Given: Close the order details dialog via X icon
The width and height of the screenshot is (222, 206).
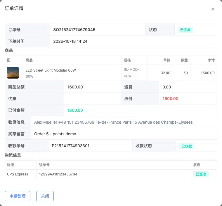Looking at the screenshot, I should [x=213, y=9].
